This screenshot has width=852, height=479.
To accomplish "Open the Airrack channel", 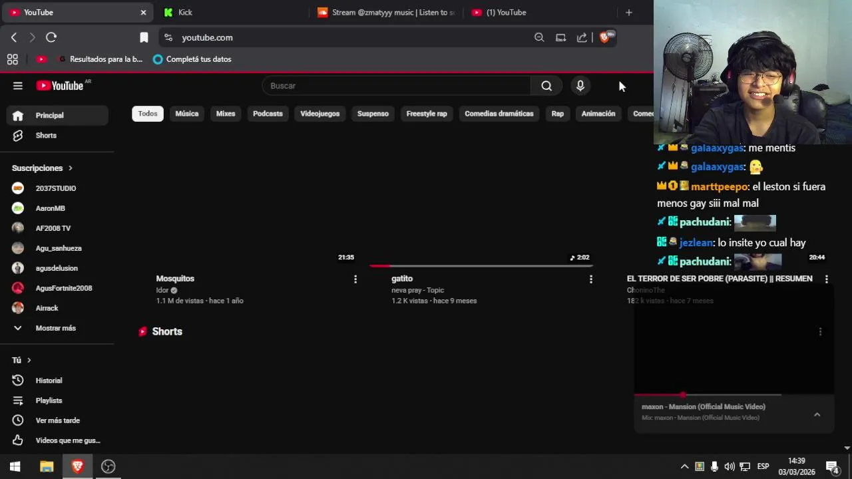I will coord(57,308).
